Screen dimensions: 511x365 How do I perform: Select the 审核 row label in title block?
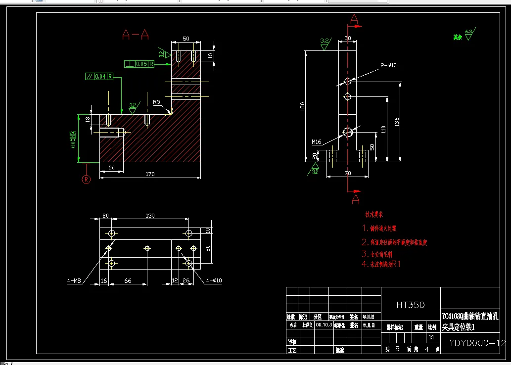pyautogui.click(x=292, y=342)
